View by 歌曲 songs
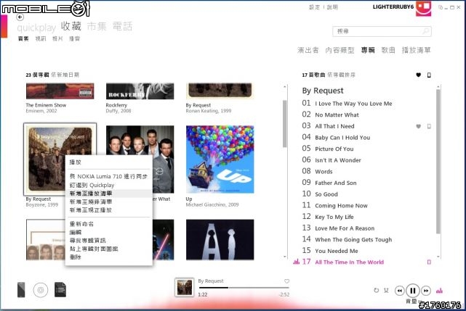 (388, 50)
